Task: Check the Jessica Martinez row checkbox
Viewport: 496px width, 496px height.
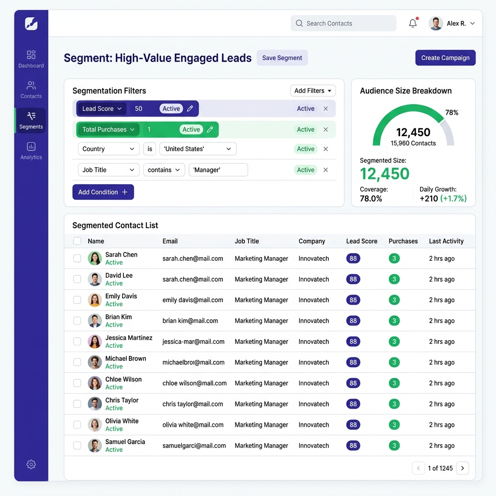Action: point(77,341)
